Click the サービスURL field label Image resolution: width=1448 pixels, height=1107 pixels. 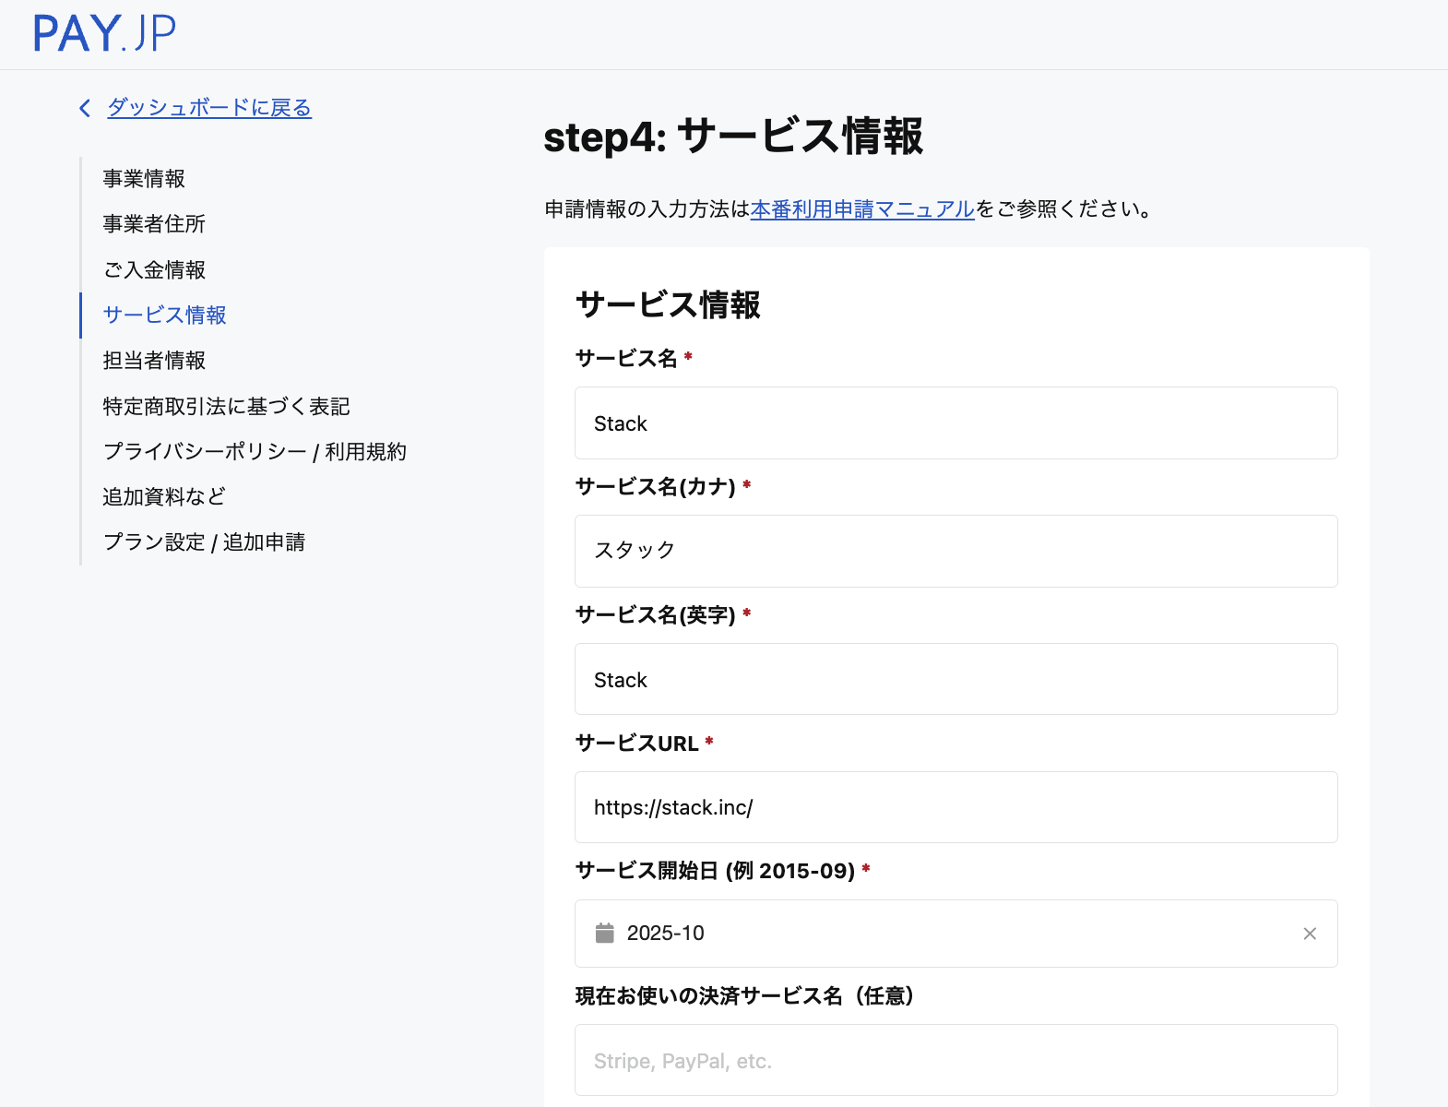click(x=637, y=743)
